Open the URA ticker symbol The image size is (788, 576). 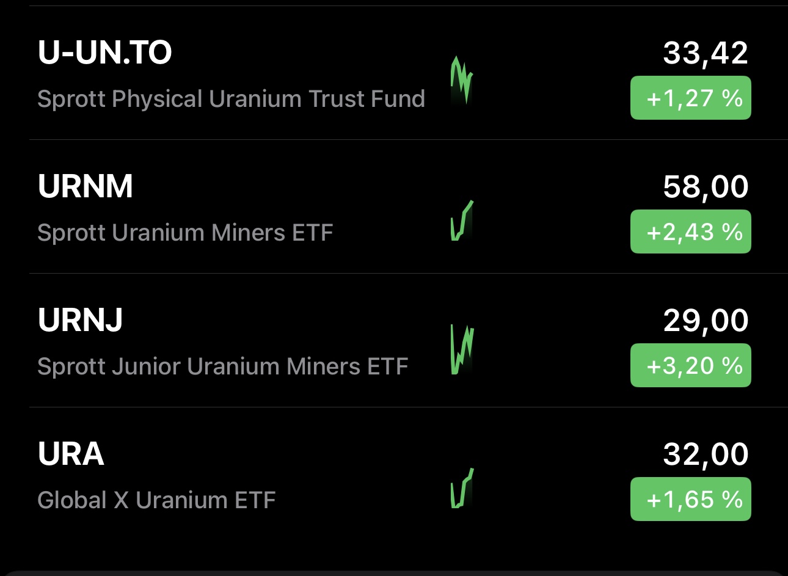click(71, 454)
